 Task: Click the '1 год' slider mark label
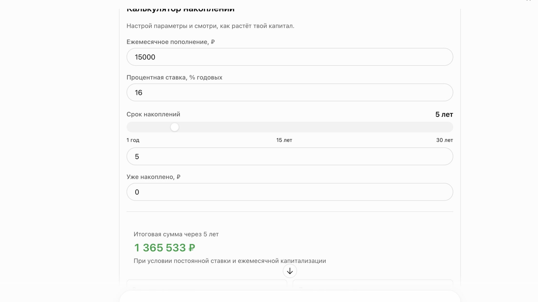pyautogui.click(x=133, y=140)
